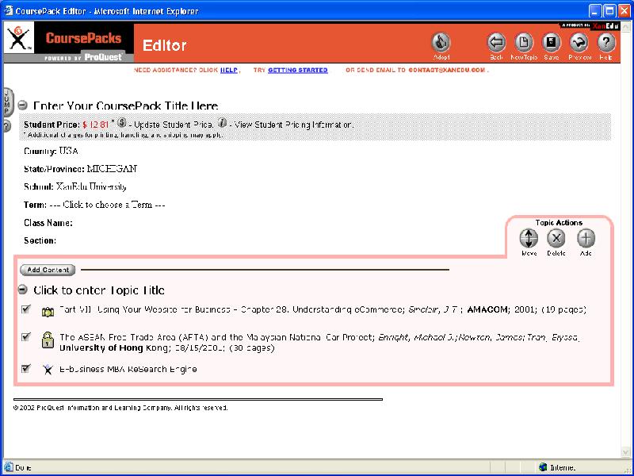Save the CoursePack using the floppy disk icon
The image size is (634, 476).
[551, 43]
